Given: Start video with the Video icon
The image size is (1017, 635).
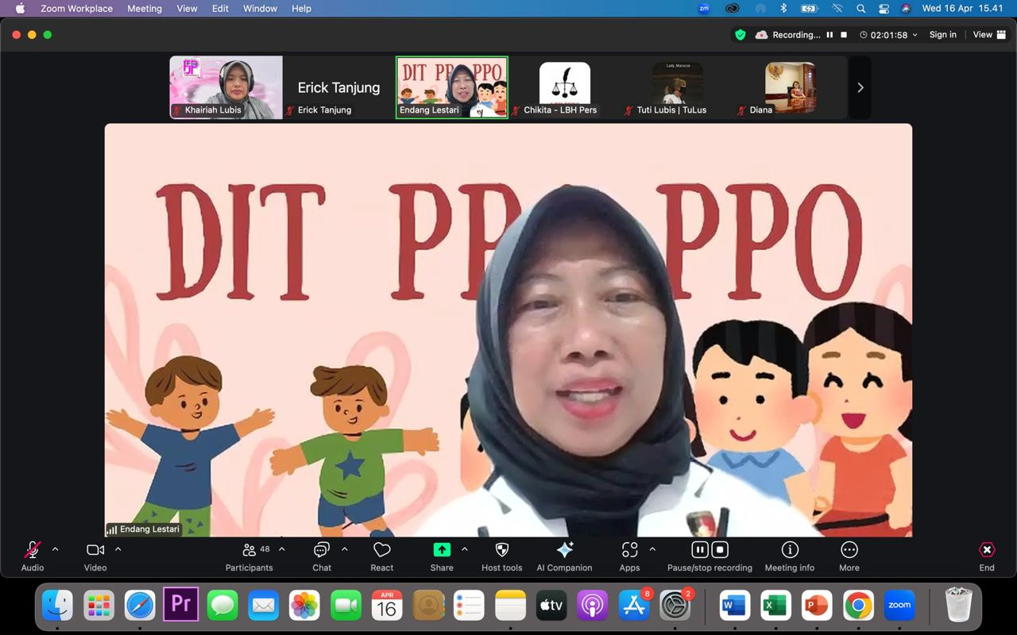Looking at the screenshot, I should [x=95, y=549].
